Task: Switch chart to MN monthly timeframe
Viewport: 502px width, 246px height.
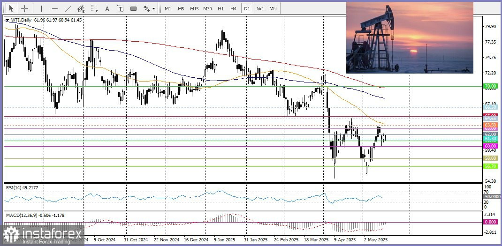Action: (x=273, y=8)
